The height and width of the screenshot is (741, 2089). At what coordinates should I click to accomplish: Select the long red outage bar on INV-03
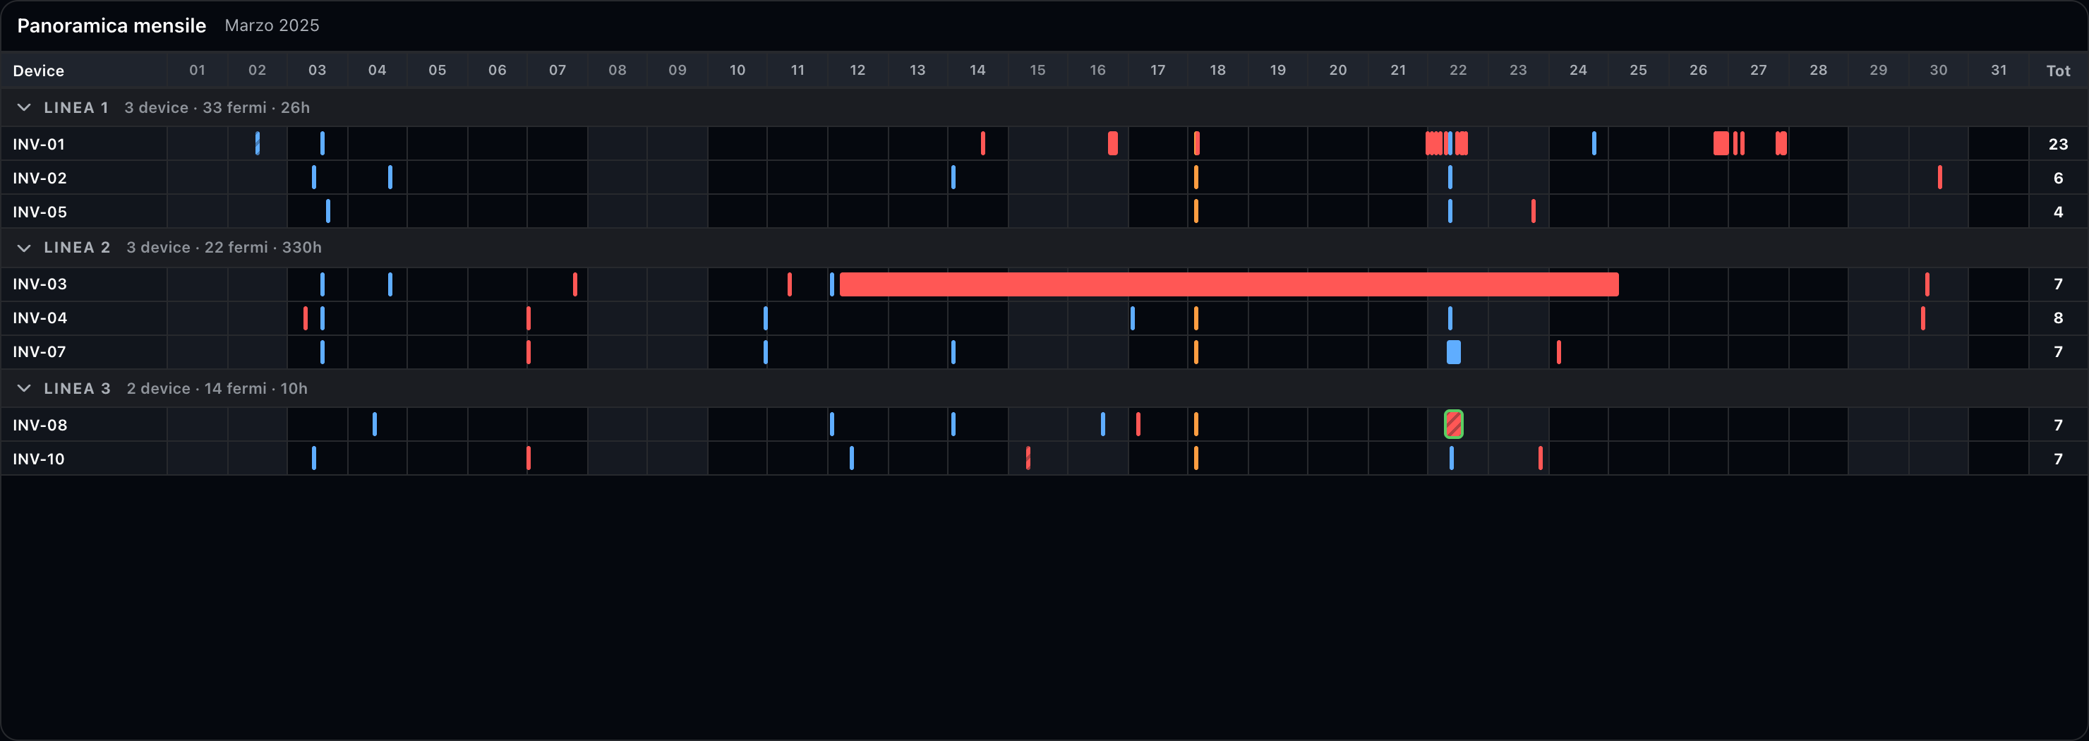coord(1229,284)
